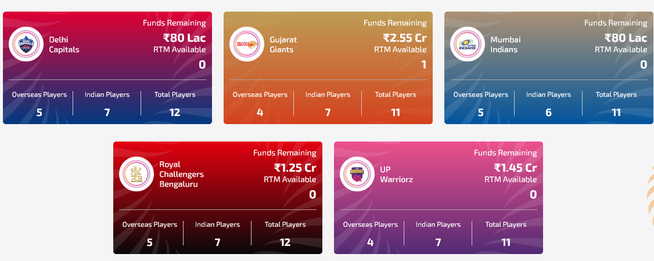
Task: Open the Delhi Capitals team name
Action: click(64, 45)
